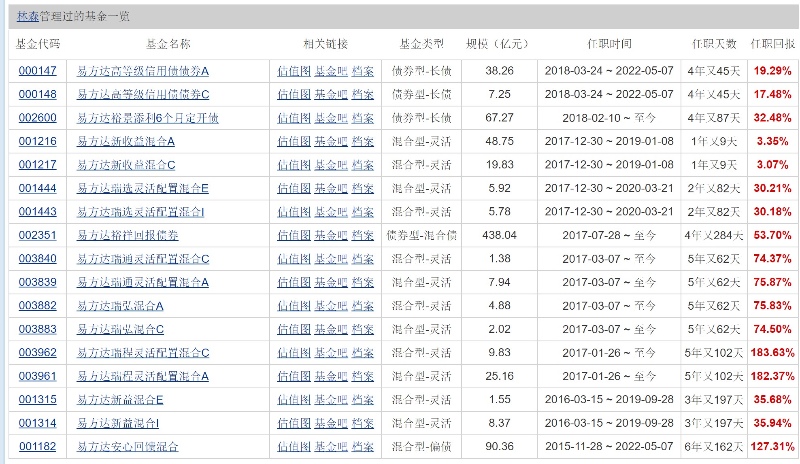View 估值图 for 易方达瑞选灵活配置混合E
Screen dimensions: 800x464
pos(293,188)
